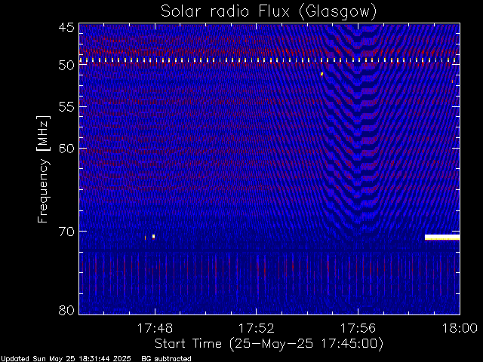Click the yellow spot below 50 MHz near 17:54

coord(321,74)
